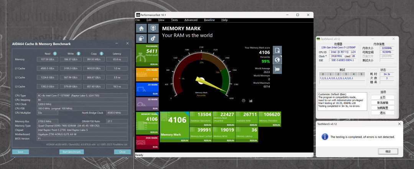The image size is (414, 169).
Task: Run the Disk Mark test tile
Action: [147, 142]
